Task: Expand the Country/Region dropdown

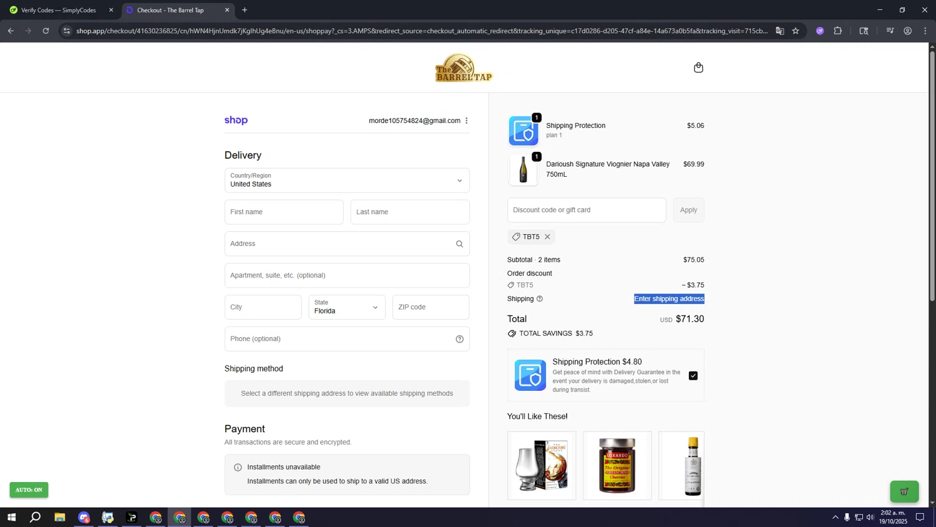Action: [x=347, y=180]
